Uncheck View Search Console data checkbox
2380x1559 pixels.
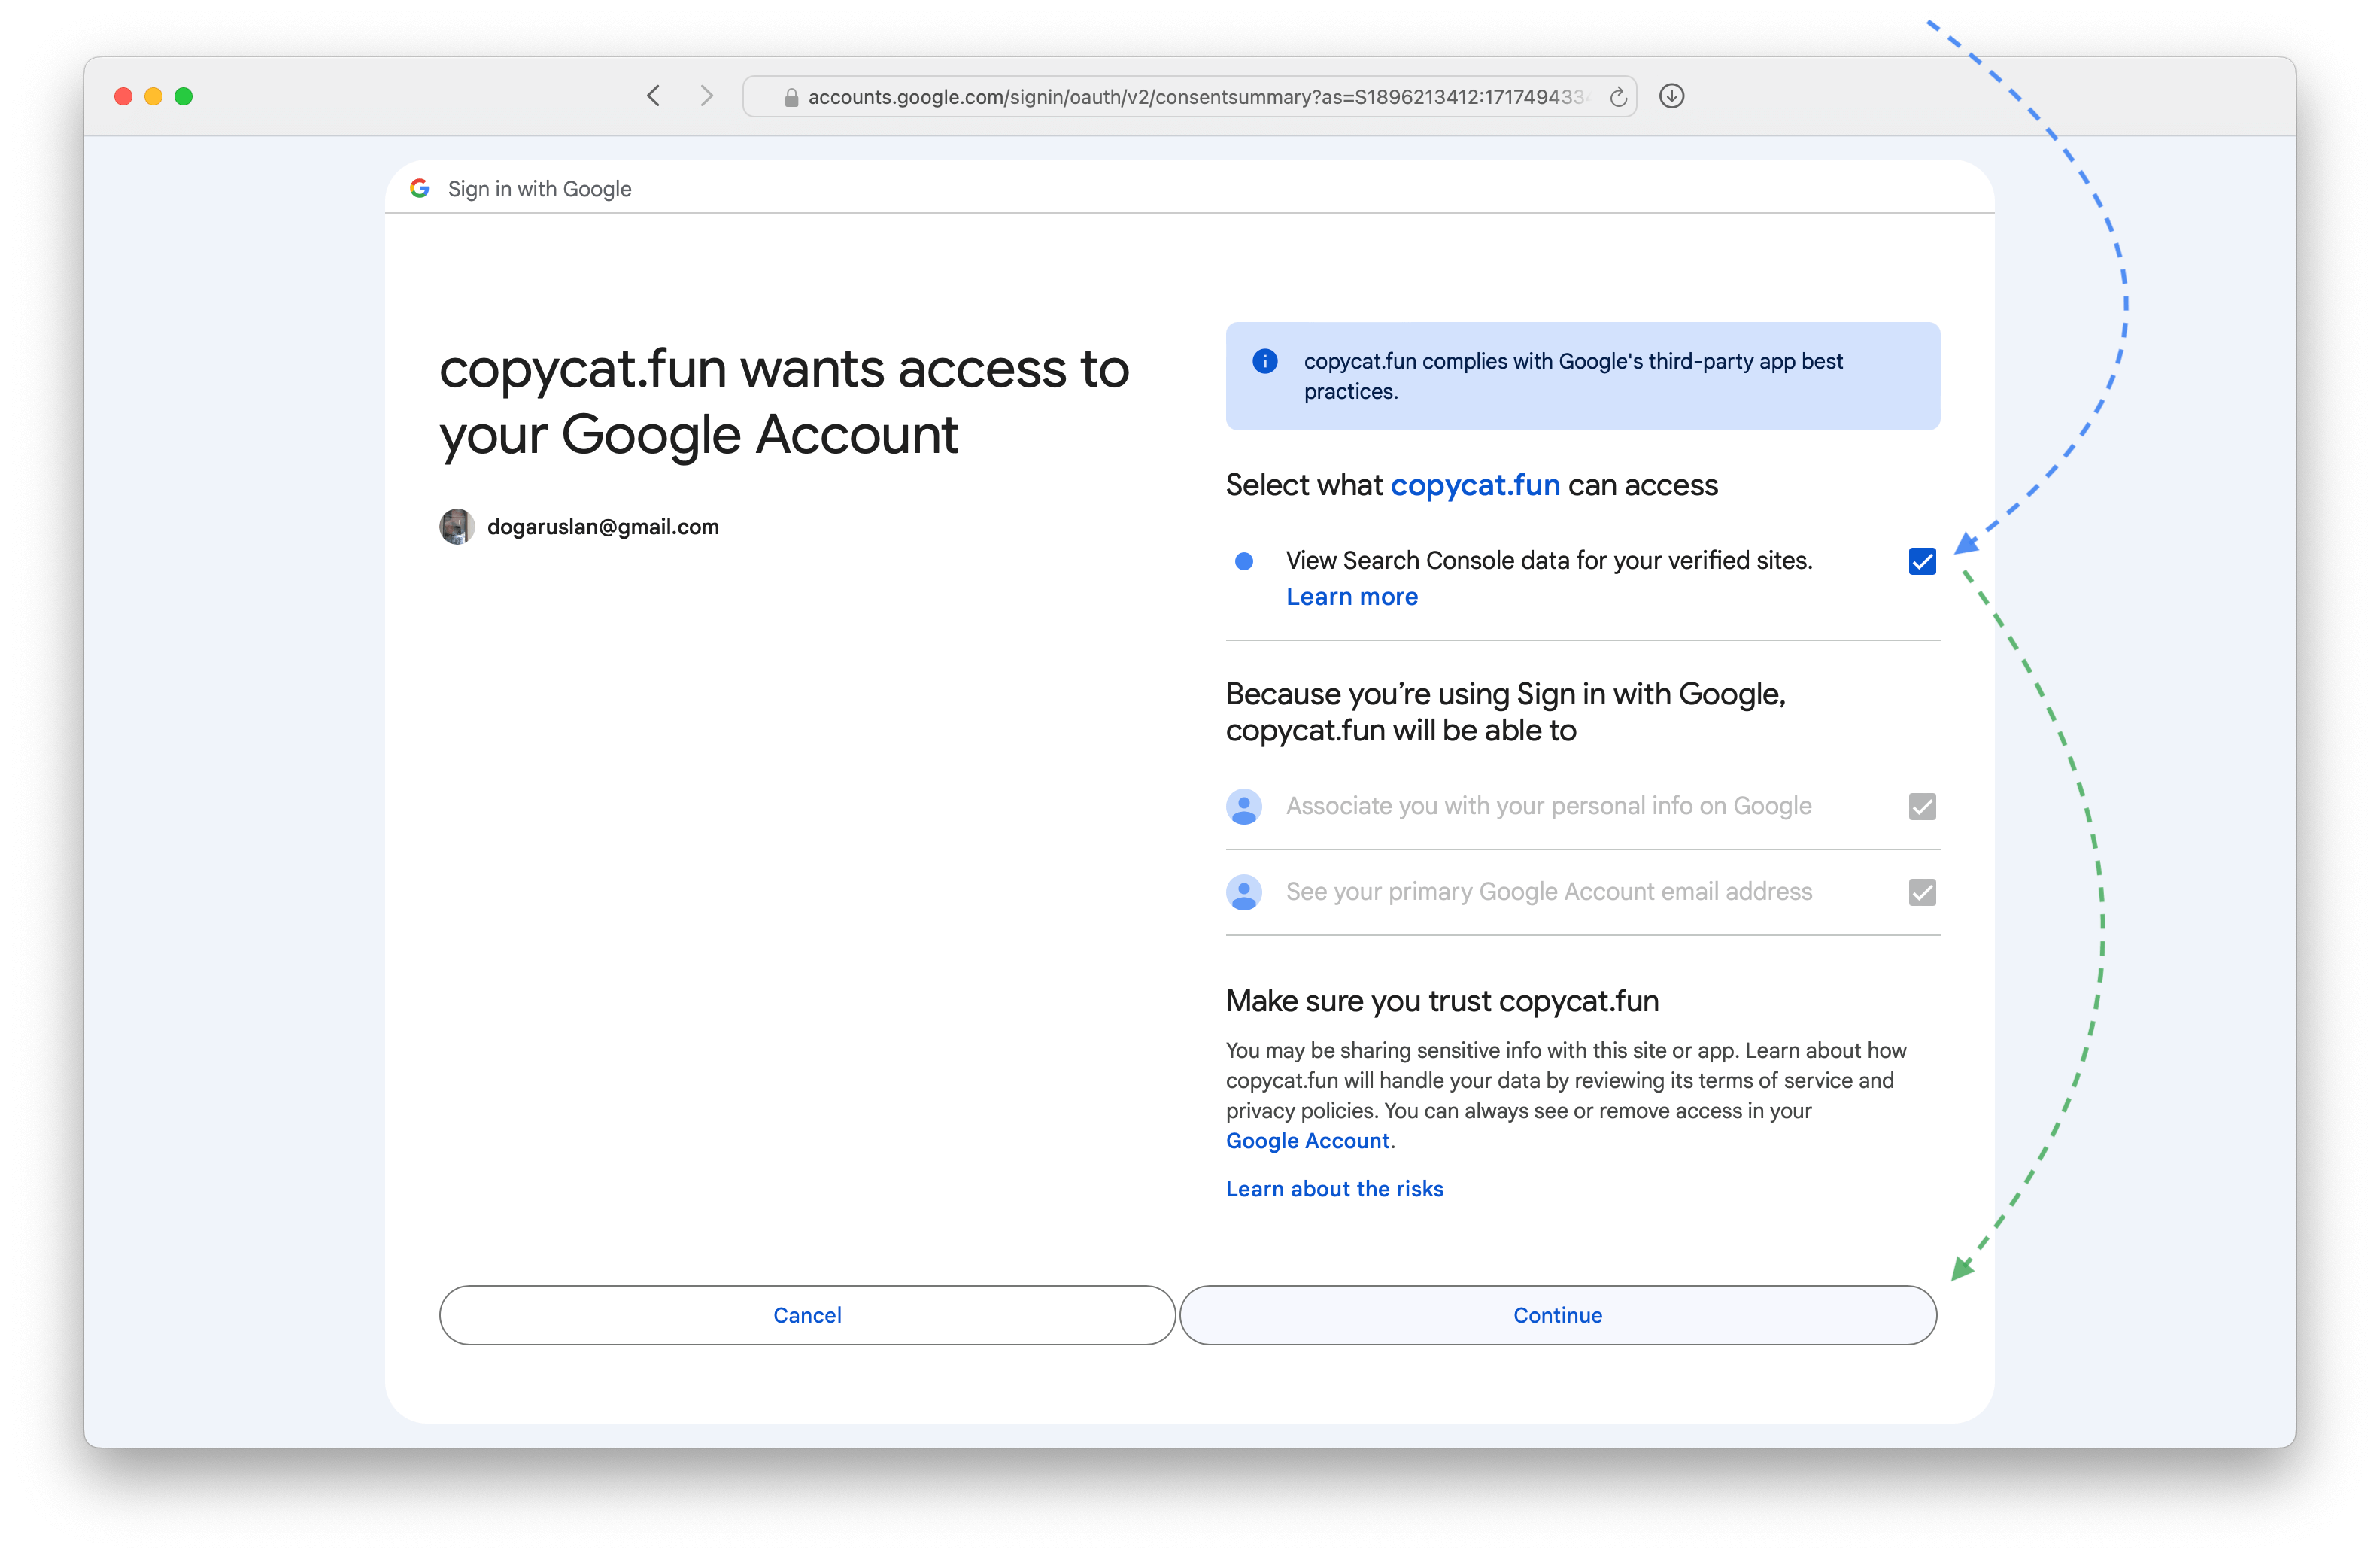1921,562
